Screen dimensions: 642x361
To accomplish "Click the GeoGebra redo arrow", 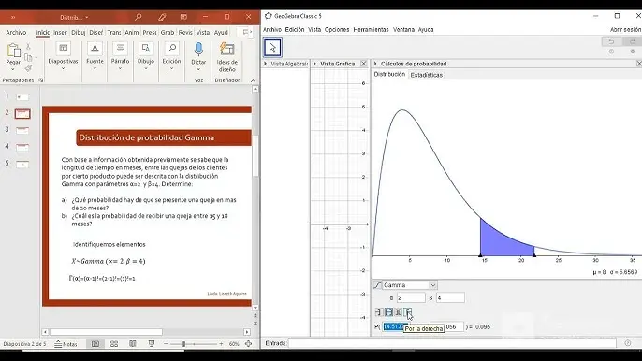I will click(633, 42).
